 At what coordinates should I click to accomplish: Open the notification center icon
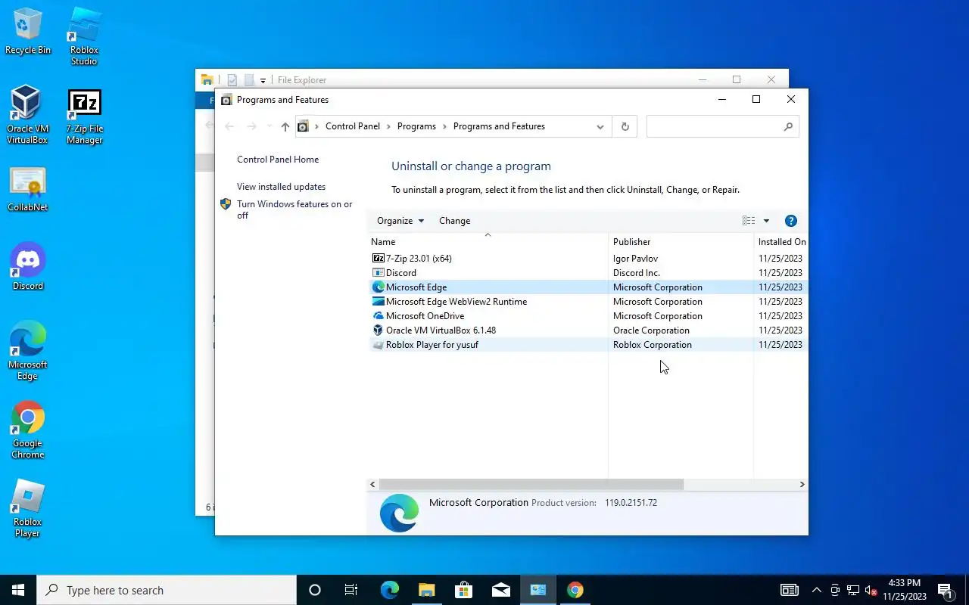945,590
